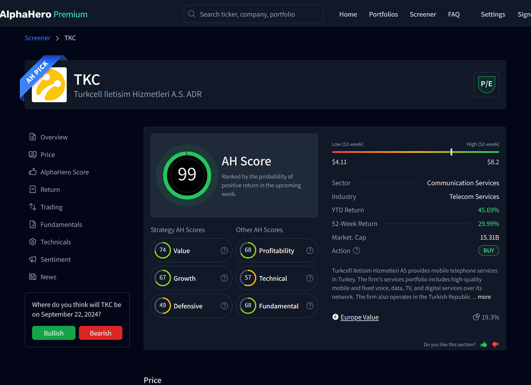Viewport: 531px width, 385px height.
Task: Click the TKC Turkcell company logo
Action: 49,85
